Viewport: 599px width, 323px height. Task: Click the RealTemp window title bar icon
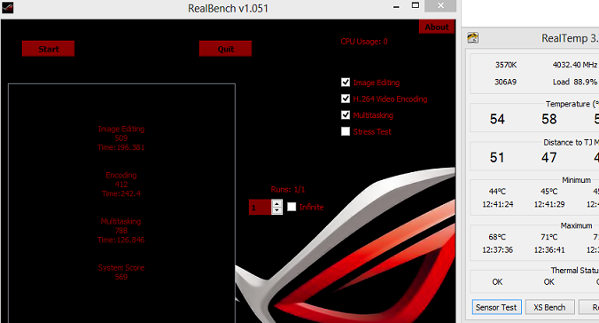click(x=473, y=38)
